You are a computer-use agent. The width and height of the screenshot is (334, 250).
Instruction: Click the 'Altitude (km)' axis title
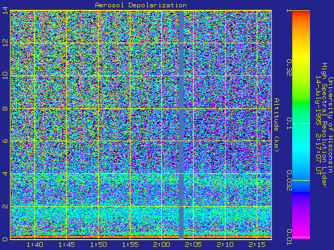(276, 125)
